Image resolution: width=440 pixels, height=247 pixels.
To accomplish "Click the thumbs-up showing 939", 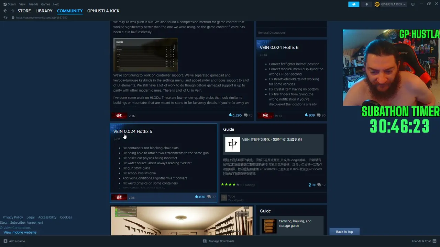I will pos(307,115).
